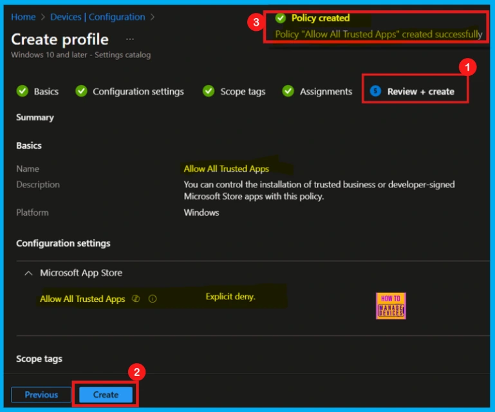This screenshot has width=495, height=412.
Task: Click the 'Allow All Trusted Apps' setting label
Action: [82, 299]
